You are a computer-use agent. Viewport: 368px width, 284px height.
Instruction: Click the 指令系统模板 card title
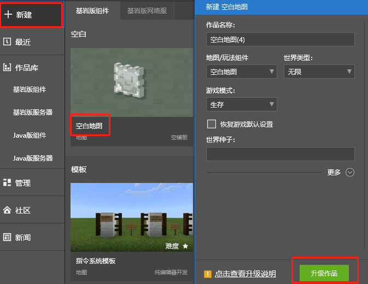(x=96, y=261)
